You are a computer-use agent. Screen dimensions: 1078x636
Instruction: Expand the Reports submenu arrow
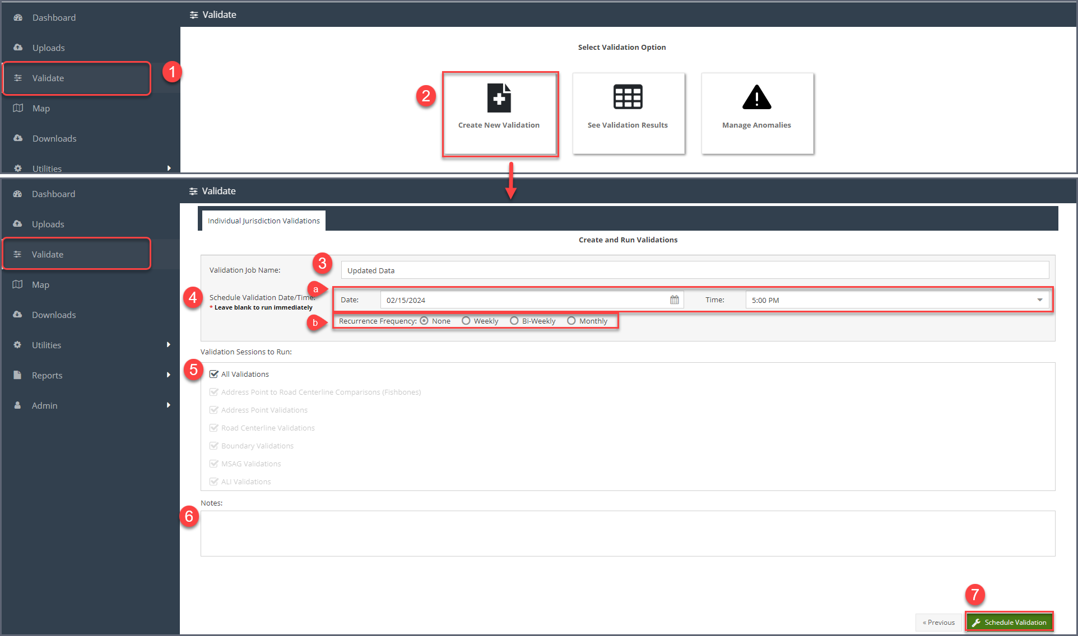point(168,375)
